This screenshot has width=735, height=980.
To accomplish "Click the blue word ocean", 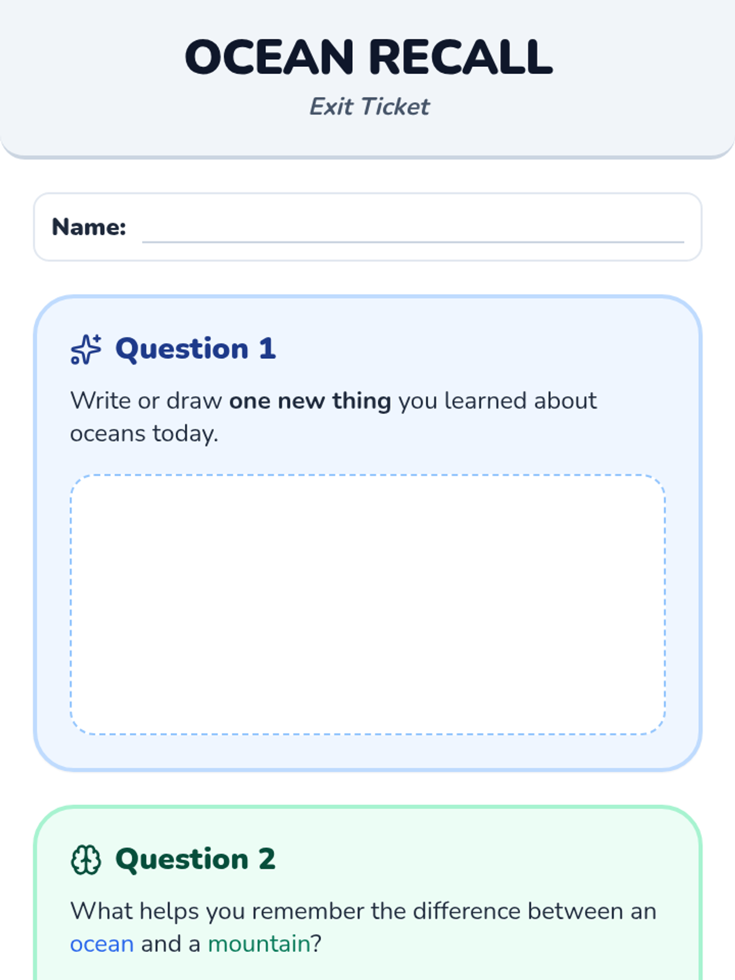I will pyautogui.click(x=102, y=944).
